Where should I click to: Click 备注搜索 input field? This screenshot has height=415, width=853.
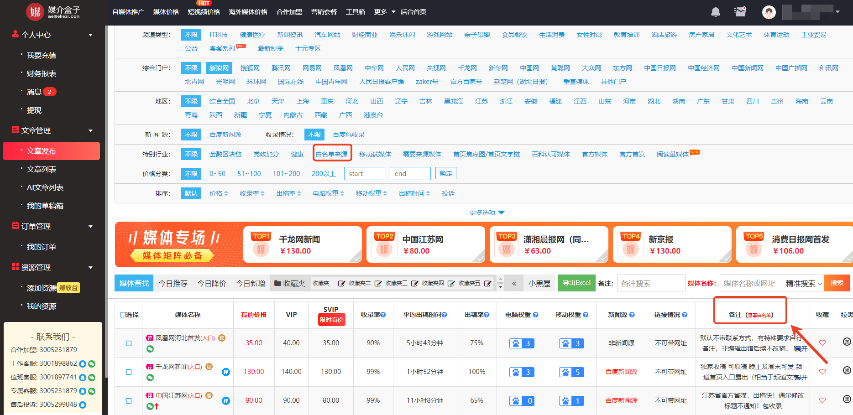tap(651, 283)
